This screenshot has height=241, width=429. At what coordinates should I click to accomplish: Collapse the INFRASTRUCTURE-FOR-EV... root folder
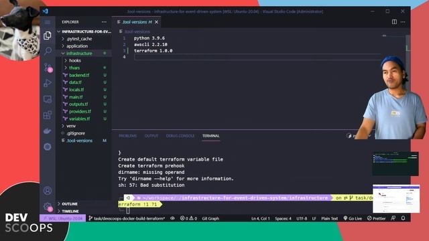tap(84, 31)
